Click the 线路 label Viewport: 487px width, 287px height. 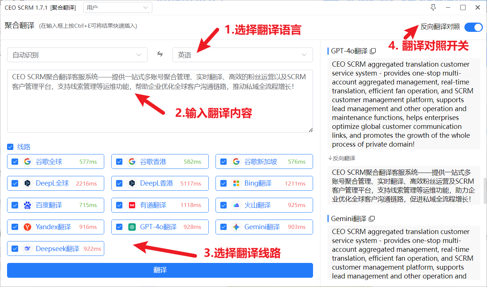(24, 147)
